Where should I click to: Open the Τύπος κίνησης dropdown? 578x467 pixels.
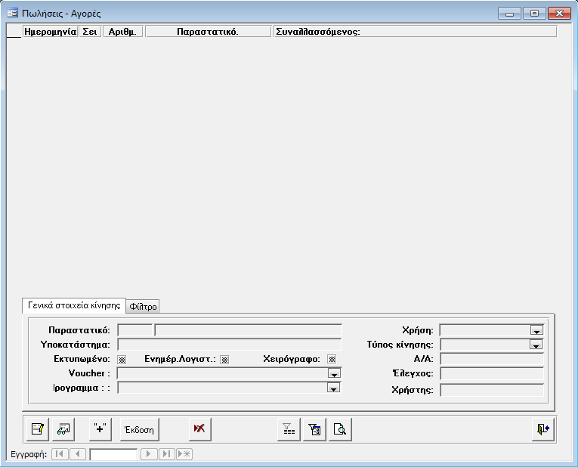pos(536,345)
